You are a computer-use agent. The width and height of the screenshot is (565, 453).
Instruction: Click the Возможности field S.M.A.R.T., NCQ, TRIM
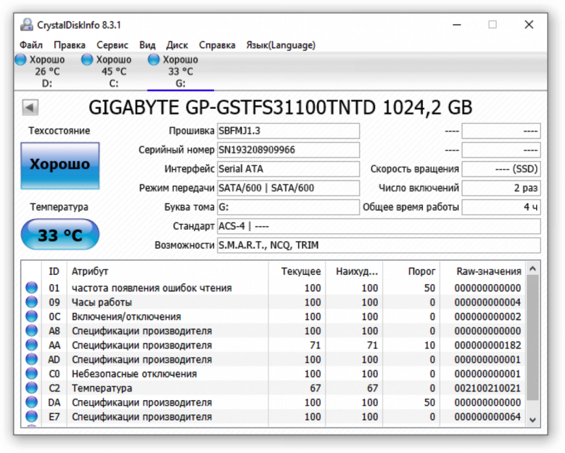(379, 245)
